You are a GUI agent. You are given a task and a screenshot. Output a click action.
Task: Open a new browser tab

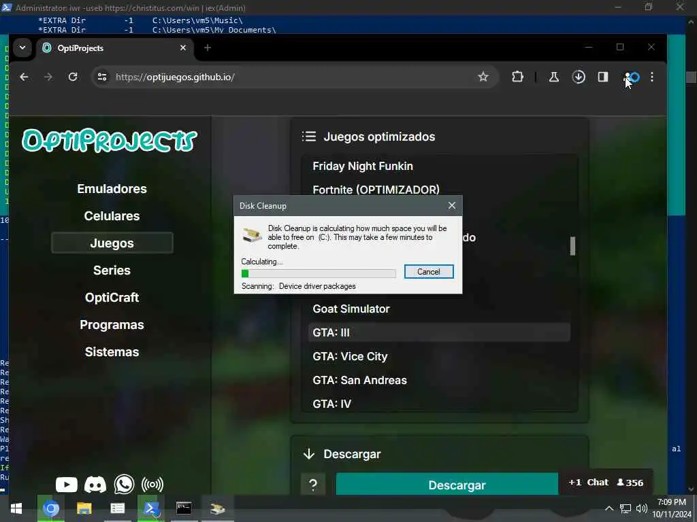tap(208, 48)
